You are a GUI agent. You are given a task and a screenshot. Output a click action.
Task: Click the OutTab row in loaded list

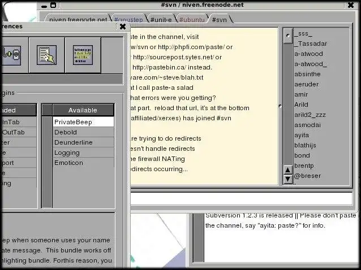tap(19, 132)
